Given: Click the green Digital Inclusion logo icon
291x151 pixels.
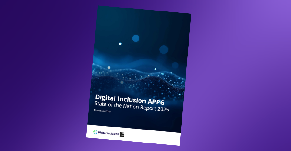Looking at the screenshot, I should point(95,132).
